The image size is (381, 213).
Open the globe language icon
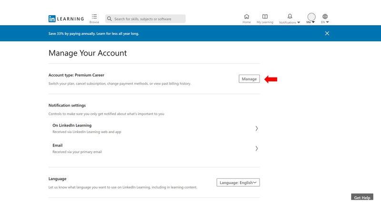[x=325, y=16]
